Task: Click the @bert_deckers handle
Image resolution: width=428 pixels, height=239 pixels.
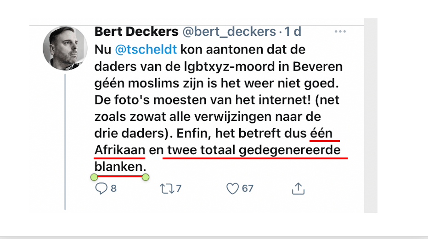Action: pyautogui.click(x=229, y=32)
